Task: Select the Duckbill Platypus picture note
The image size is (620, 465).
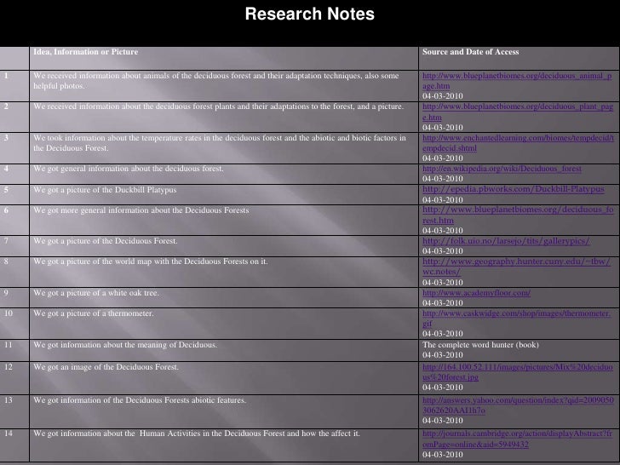Action: point(105,190)
